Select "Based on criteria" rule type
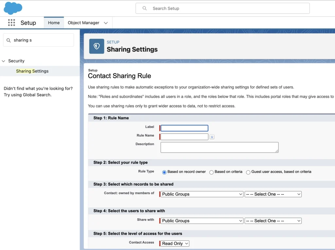335x250 pixels. tap(211, 172)
